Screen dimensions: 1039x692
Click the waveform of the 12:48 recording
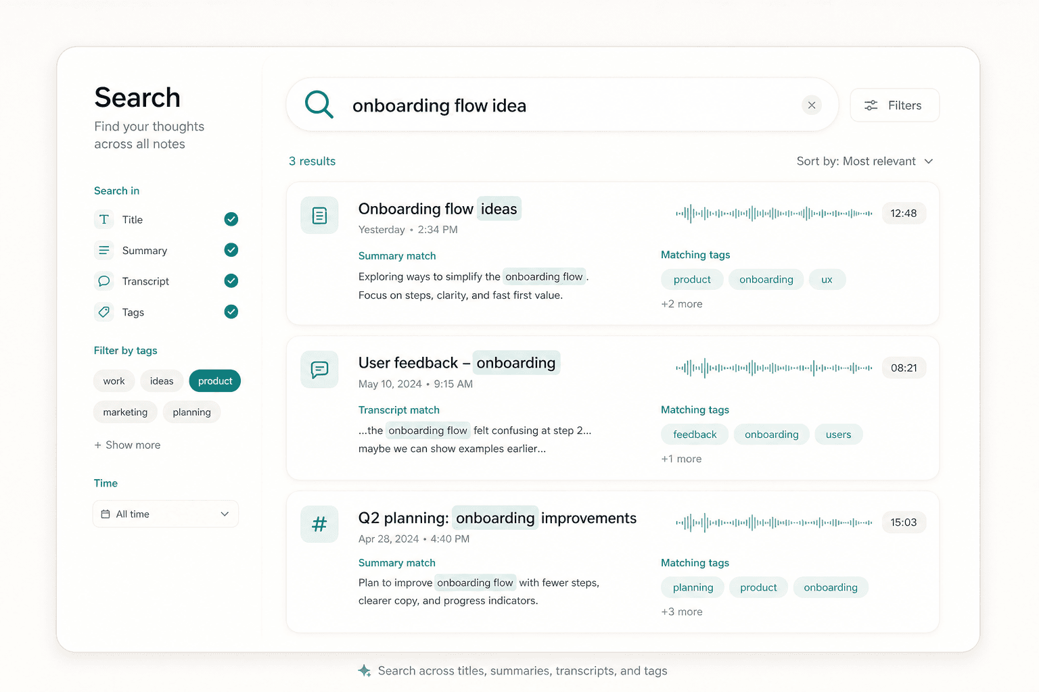[774, 214]
